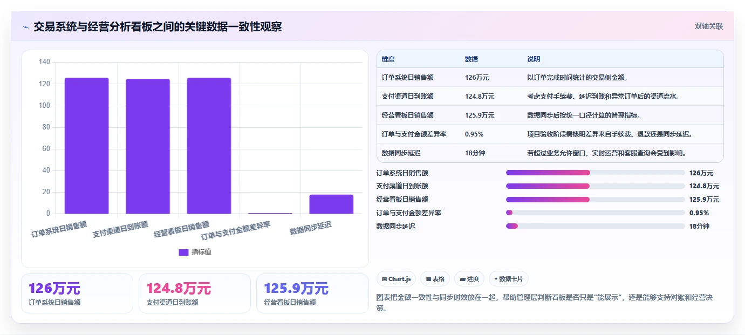Click the chart x-axis label 数据同步延迟
The image size is (745, 335).
[x=311, y=228]
